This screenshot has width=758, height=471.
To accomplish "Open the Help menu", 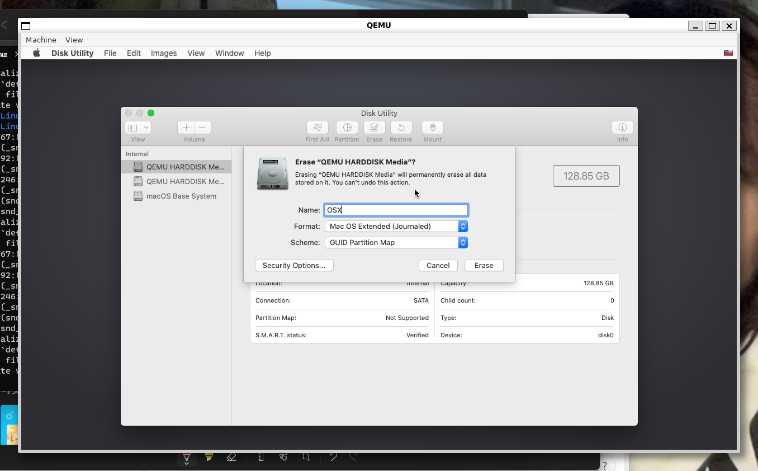I will (x=263, y=53).
